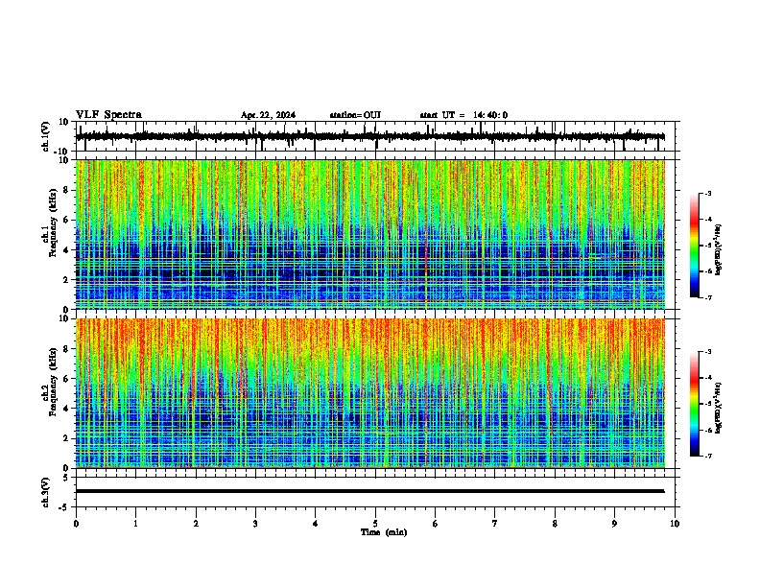Click the "VLF Spectra" title text
The image size is (760, 587).
point(108,115)
